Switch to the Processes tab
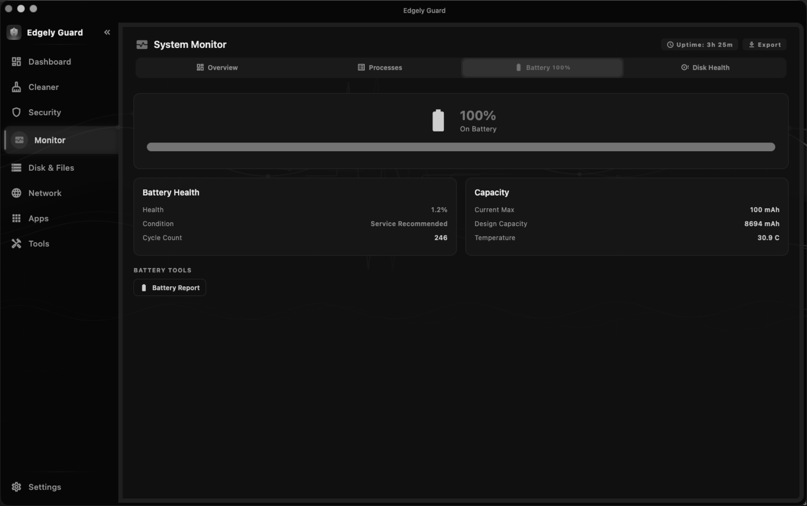The height and width of the screenshot is (506, 807). [x=380, y=68]
